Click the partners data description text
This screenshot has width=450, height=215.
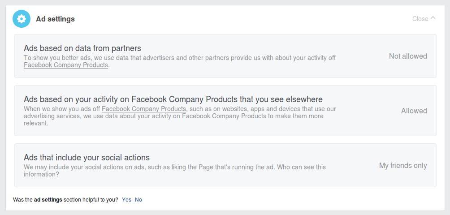click(180, 61)
